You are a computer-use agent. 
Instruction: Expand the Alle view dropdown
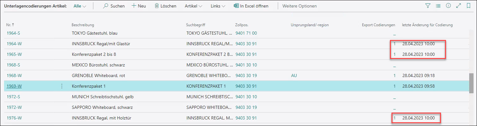80,6
